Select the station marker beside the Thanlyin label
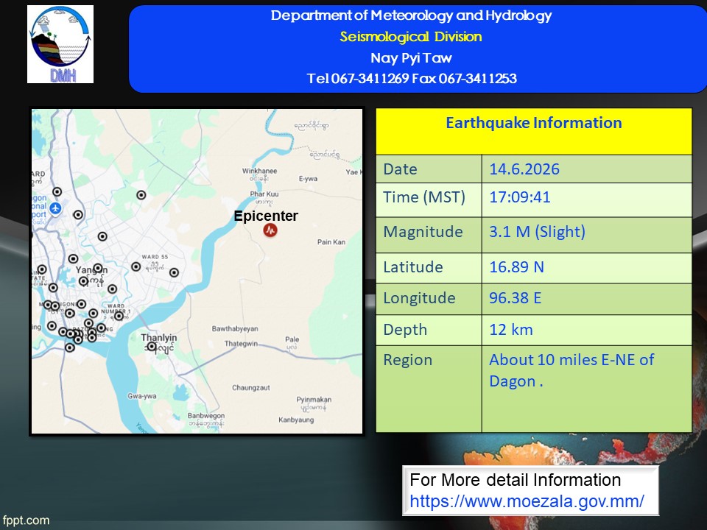This screenshot has width=707, height=530. (152, 347)
